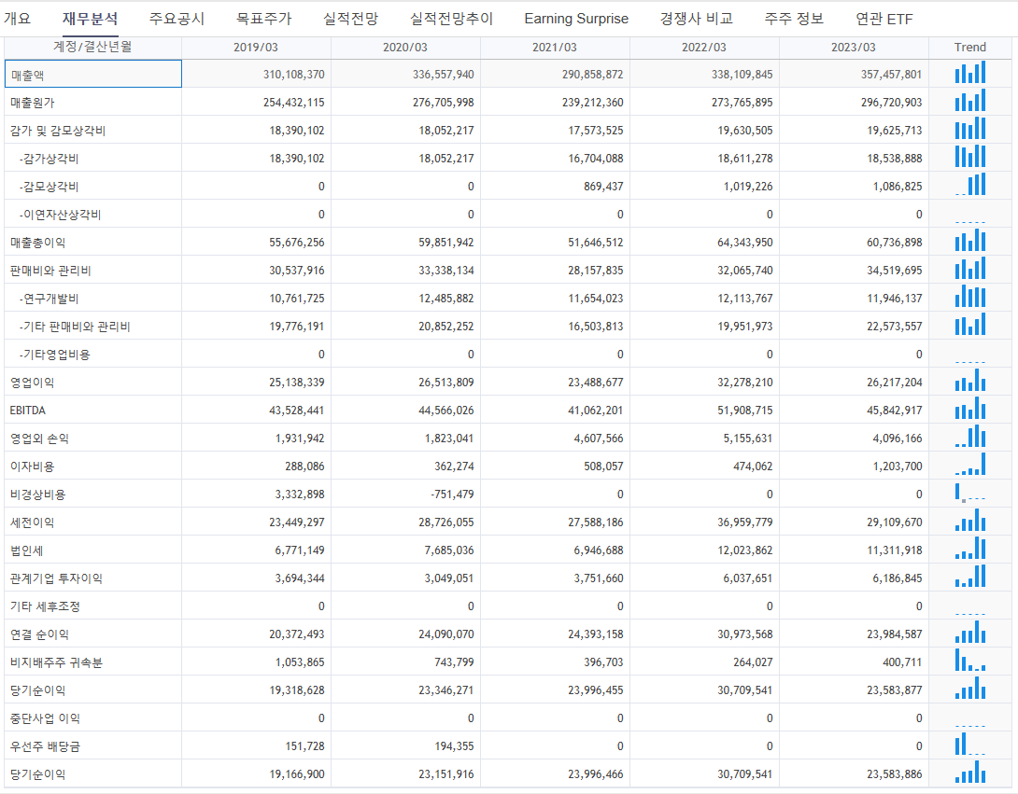The height and width of the screenshot is (794, 1018).
Task: Click the 2021/03 column header
Action: [555, 48]
